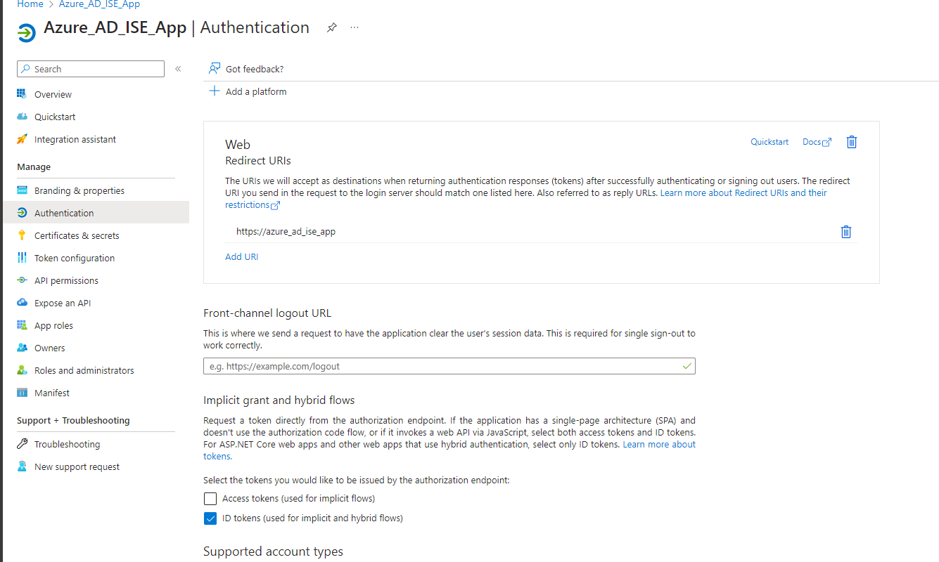
Task: Click the Integration assistant rocket icon
Action: [22, 139]
